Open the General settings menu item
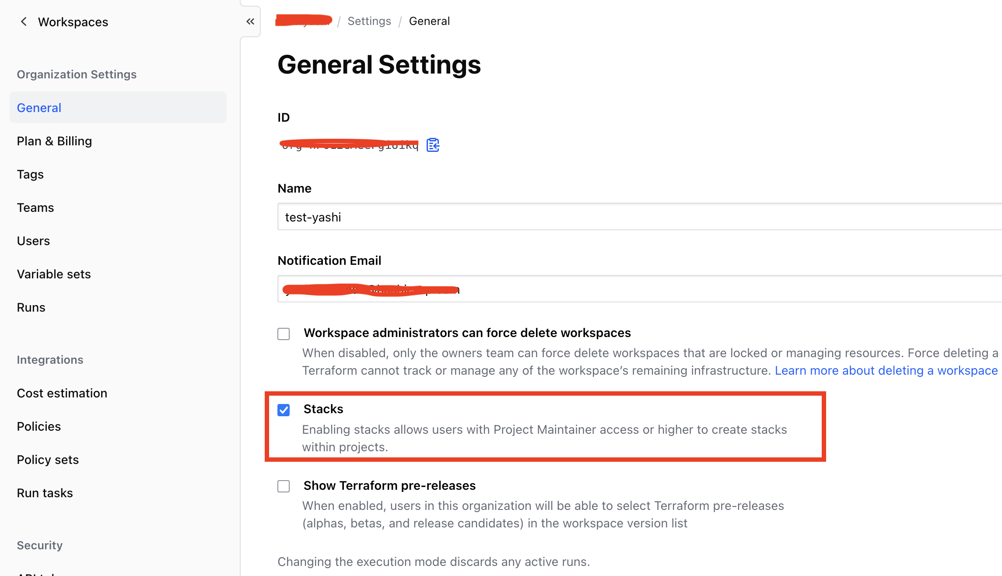This screenshot has height=576, width=1002. pyautogui.click(x=39, y=108)
